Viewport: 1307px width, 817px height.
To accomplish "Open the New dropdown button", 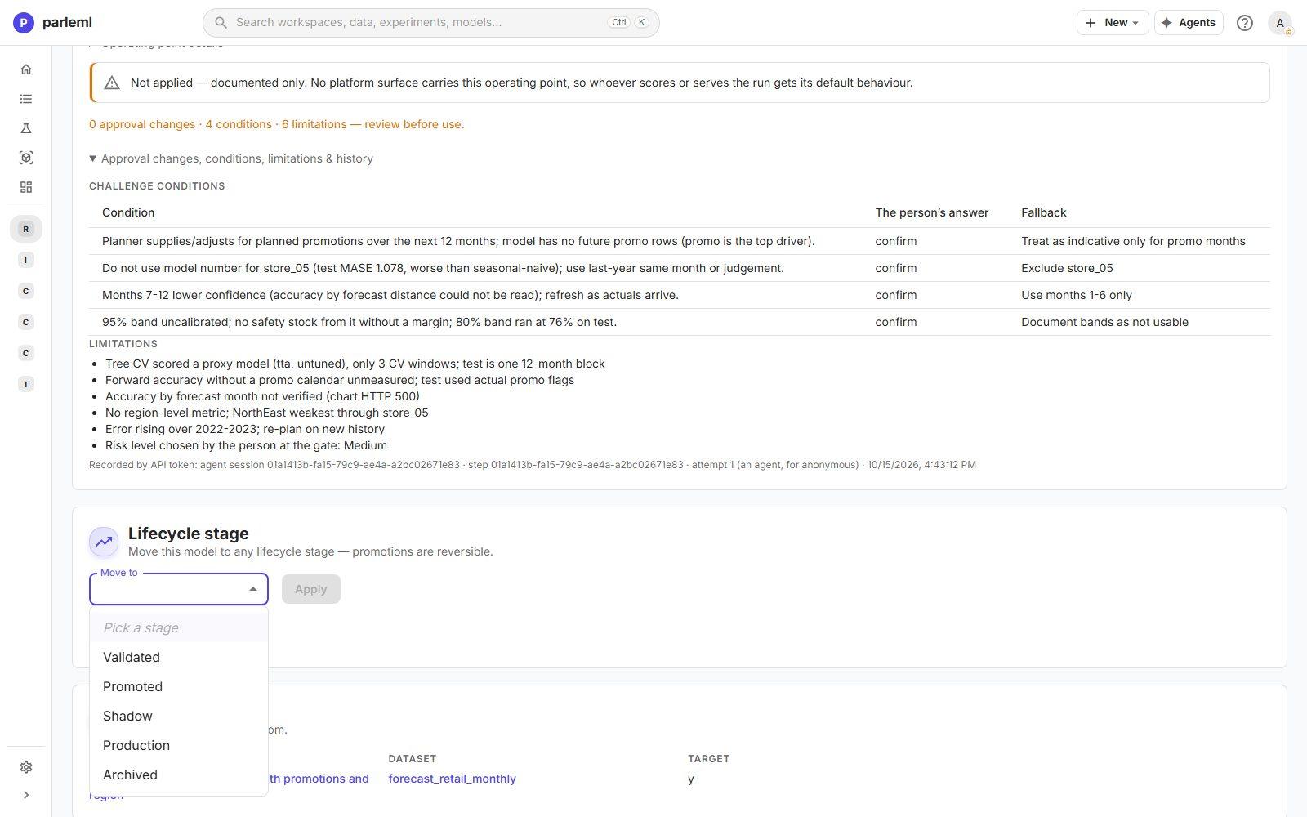I will 1113,23.
